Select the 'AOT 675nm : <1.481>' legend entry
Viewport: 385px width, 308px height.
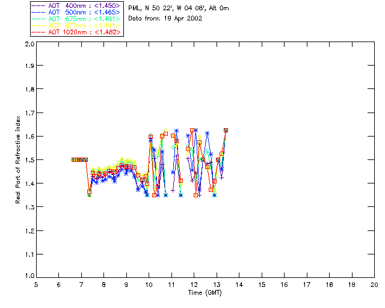pyautogui.click(x=76, y=19)
